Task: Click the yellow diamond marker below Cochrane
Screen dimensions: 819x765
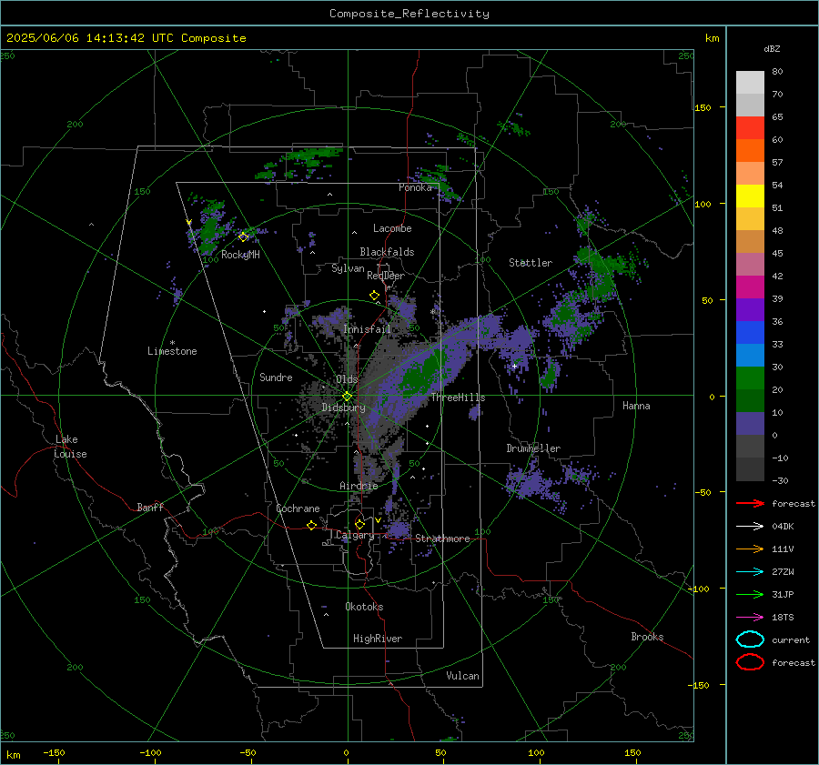Action: tap(311, 525)
